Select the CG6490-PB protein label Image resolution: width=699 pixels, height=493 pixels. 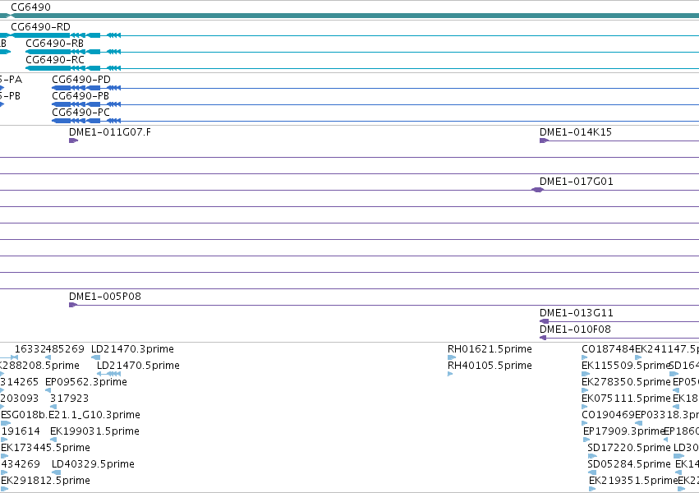point(80,96)
